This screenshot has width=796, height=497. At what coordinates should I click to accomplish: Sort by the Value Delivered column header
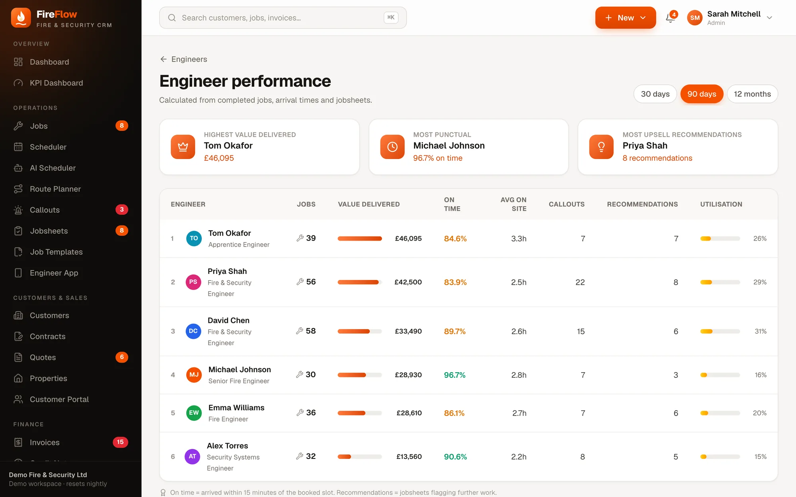[369, 204]
